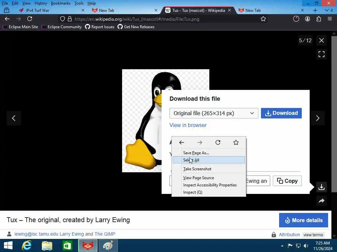Click the circular timer icon in toolbar
Image resolution: width=337 pixels, height=252 pixels.
296,19
